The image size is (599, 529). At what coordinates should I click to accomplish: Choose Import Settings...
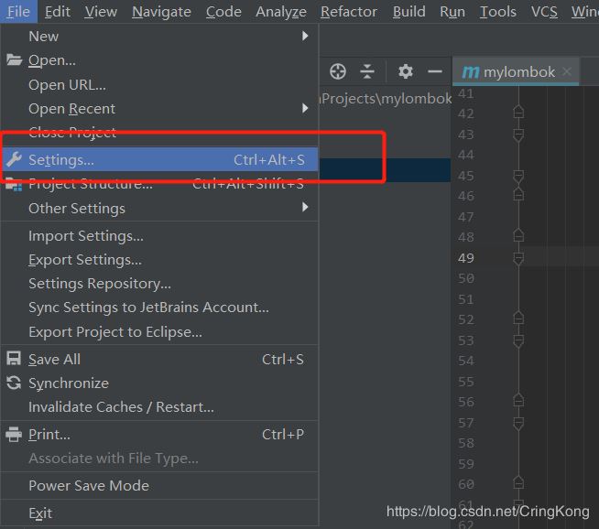pos(159,236)
